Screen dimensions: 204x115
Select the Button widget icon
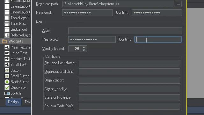click(7, 70)
